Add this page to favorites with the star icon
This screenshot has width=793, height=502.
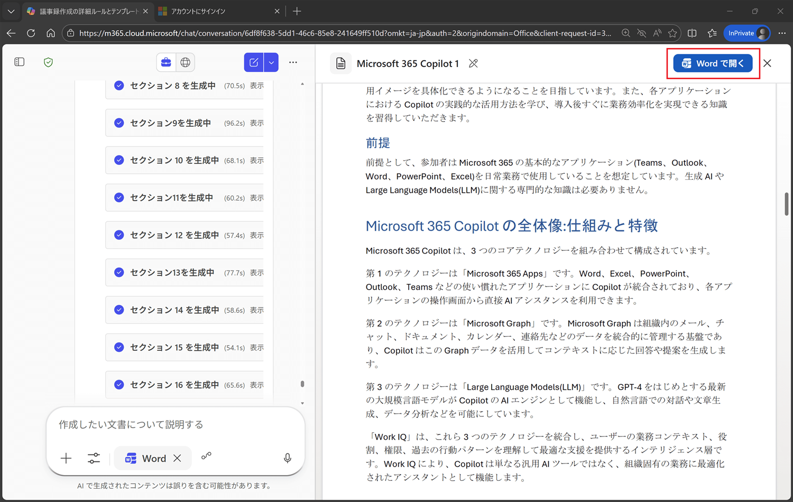click(672, 33)
